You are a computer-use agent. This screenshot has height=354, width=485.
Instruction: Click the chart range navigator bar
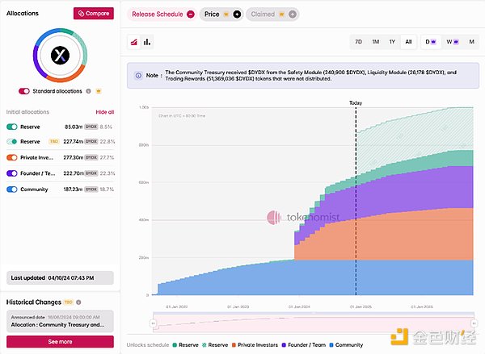pyautogui.click(x=314, y=323)
